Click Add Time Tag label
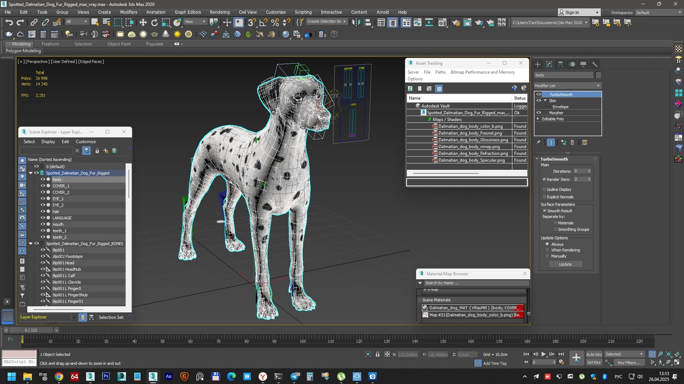This screenshot has width=684, height=384. [494, 363]
